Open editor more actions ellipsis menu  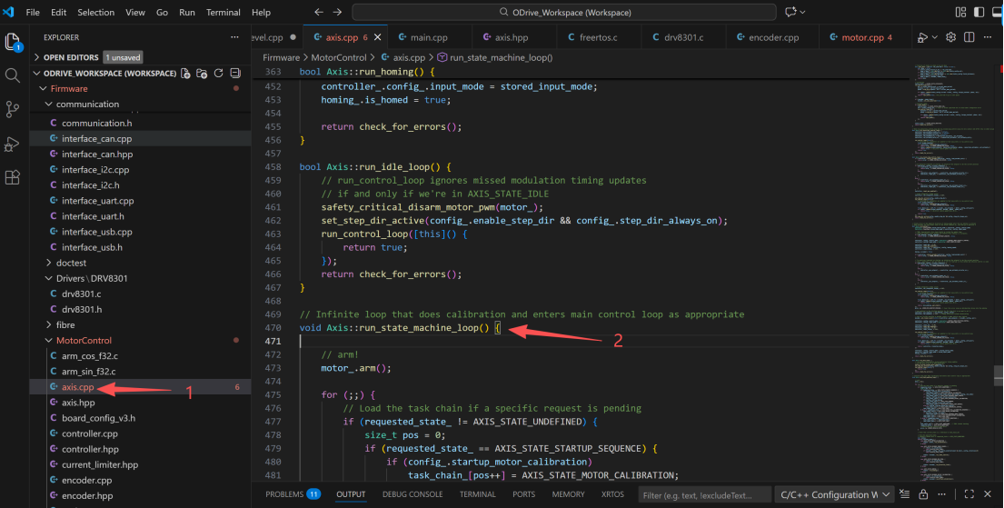point(989,37)
